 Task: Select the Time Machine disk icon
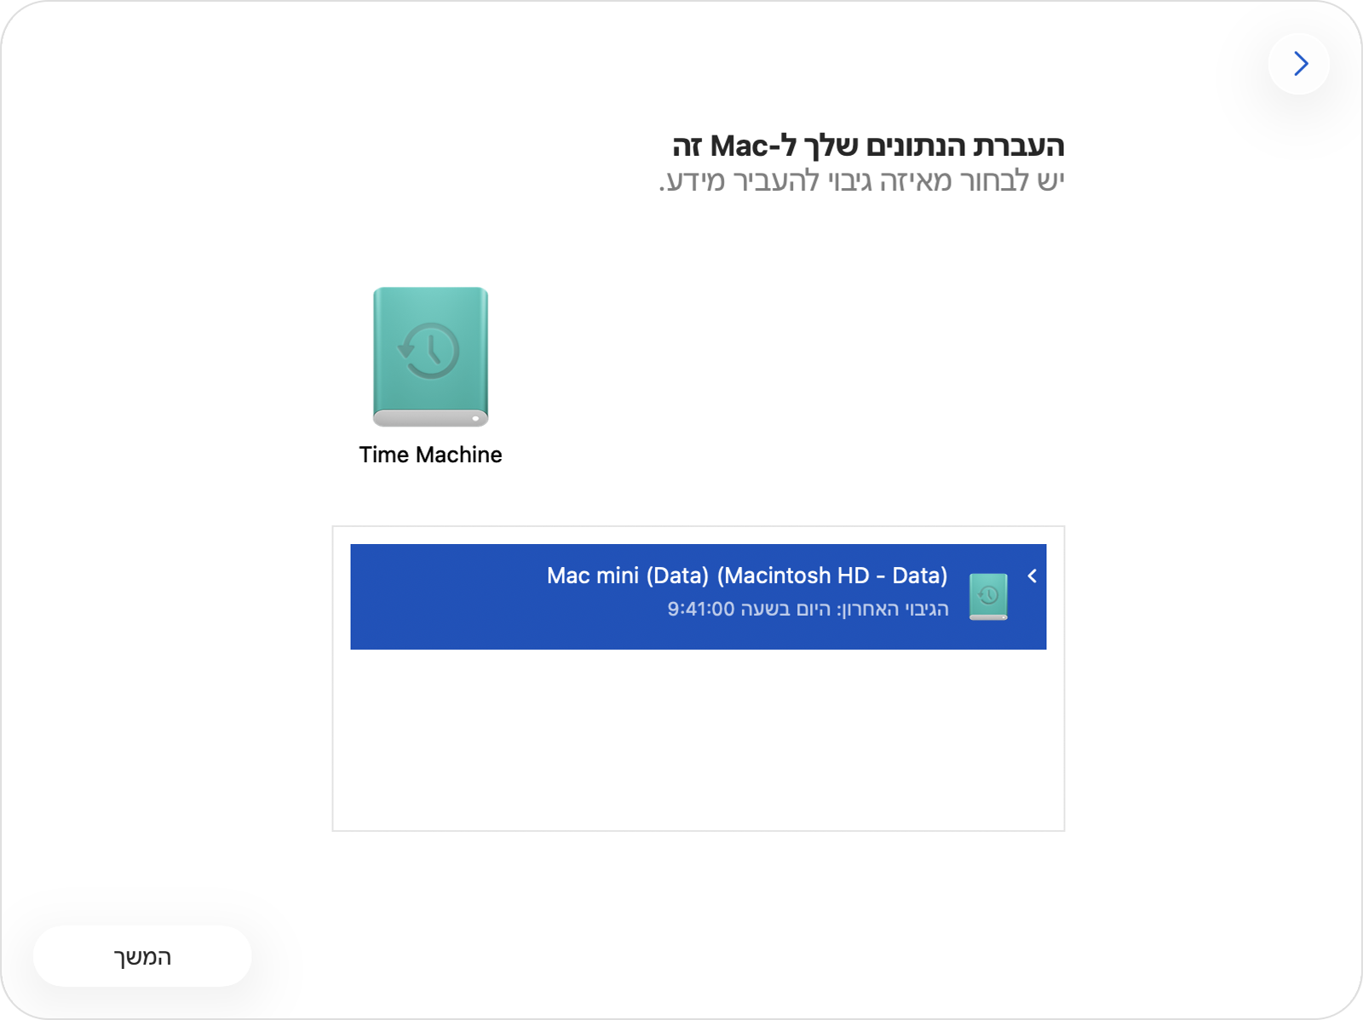(430, 357)
